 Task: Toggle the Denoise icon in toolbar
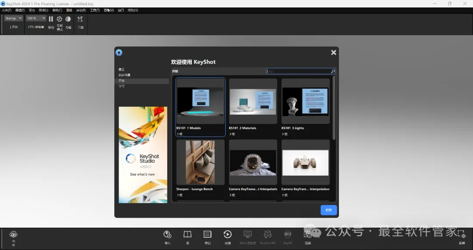tap(68, 19)
